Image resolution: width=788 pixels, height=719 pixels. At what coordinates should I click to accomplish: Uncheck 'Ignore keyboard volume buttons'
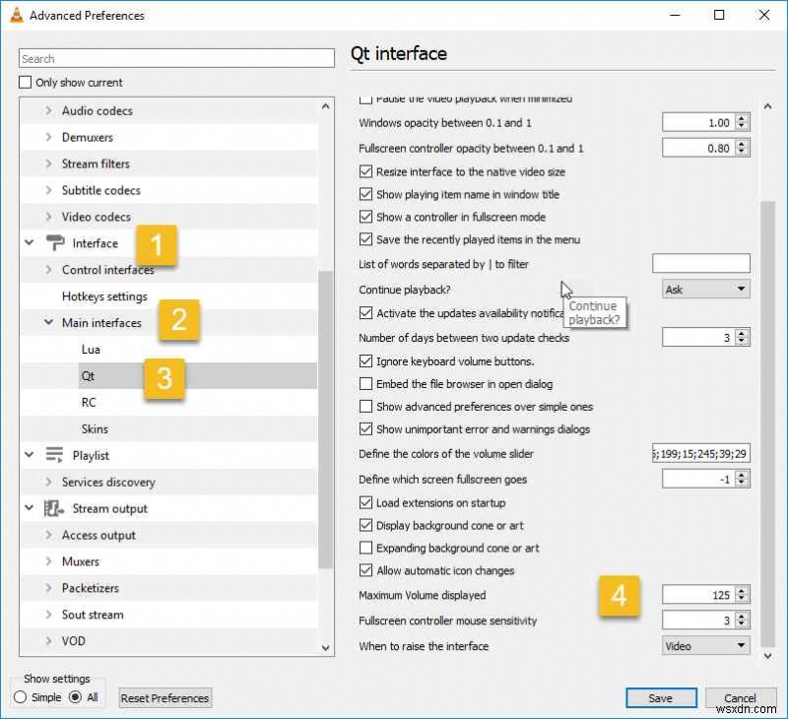[365, 360]
